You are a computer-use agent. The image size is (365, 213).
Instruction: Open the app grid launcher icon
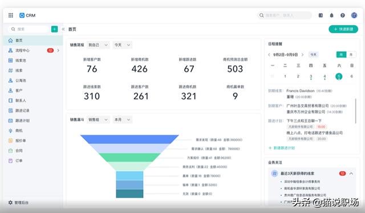coord(11,15)
